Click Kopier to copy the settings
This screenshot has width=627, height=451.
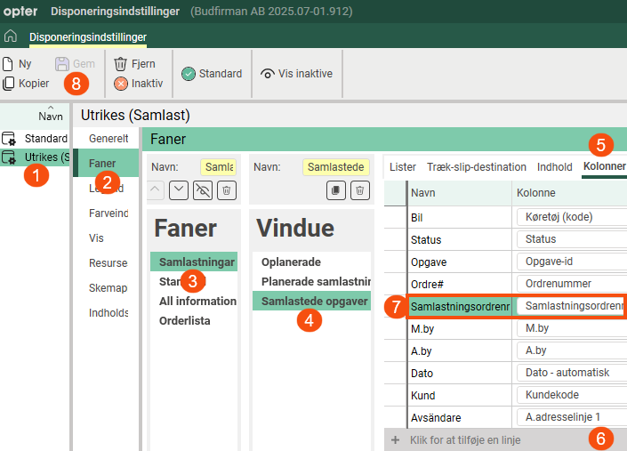(26, 84)
